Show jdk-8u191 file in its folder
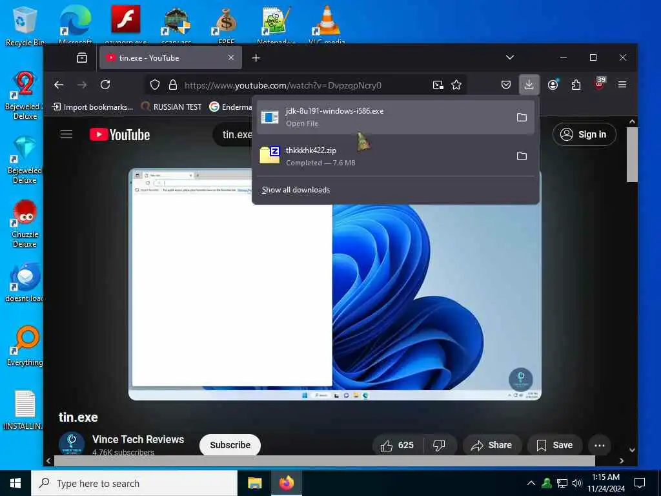The height and width of the screenshot is (496, 661). (x=522, y=118)
